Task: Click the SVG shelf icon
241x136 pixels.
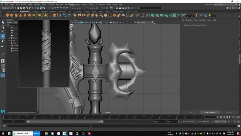Action: click(54, 15)
